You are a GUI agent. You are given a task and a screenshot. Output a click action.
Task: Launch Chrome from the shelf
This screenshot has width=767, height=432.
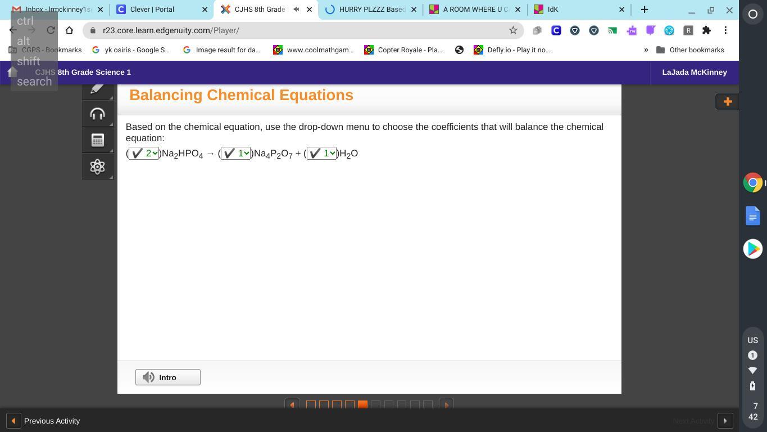pos(753,183)
